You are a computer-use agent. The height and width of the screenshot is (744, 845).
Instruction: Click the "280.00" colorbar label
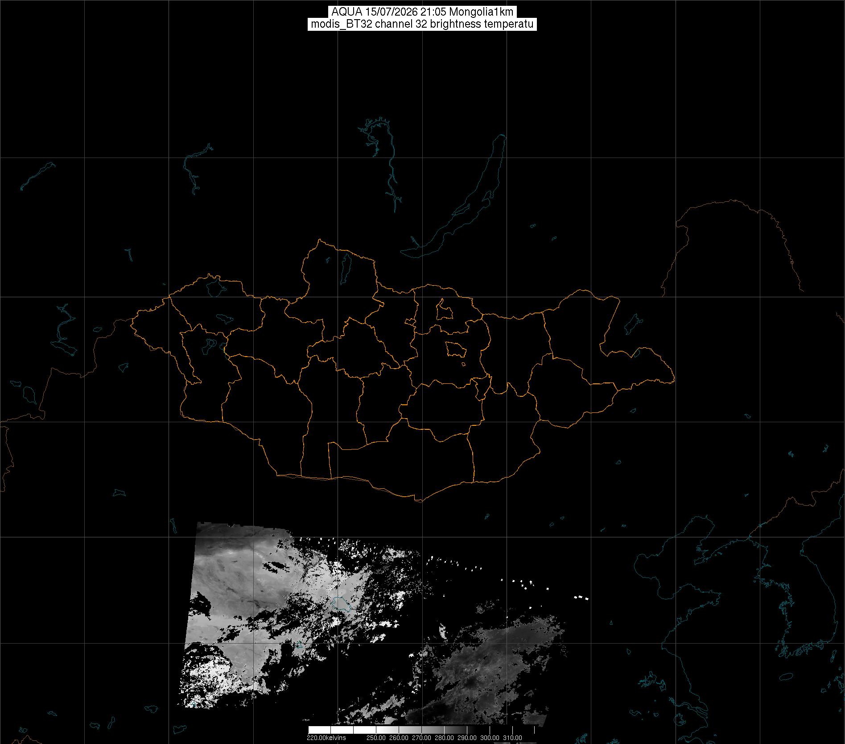(x=445, y=738)
